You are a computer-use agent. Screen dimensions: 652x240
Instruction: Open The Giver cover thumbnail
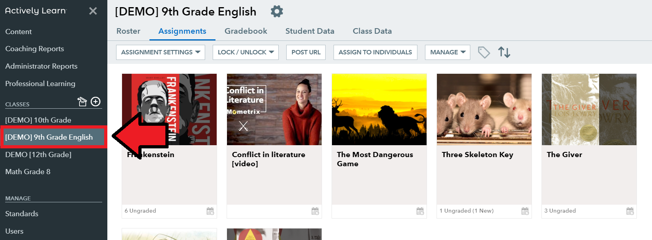(589, 109)
